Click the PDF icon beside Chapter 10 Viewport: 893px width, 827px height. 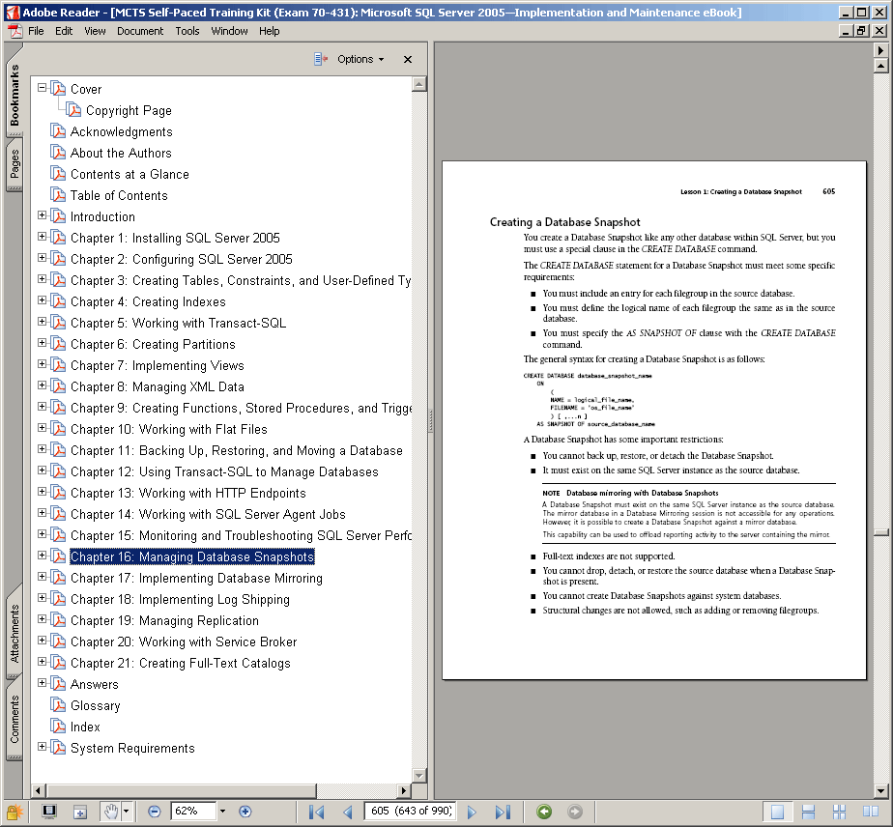(58, 428)
